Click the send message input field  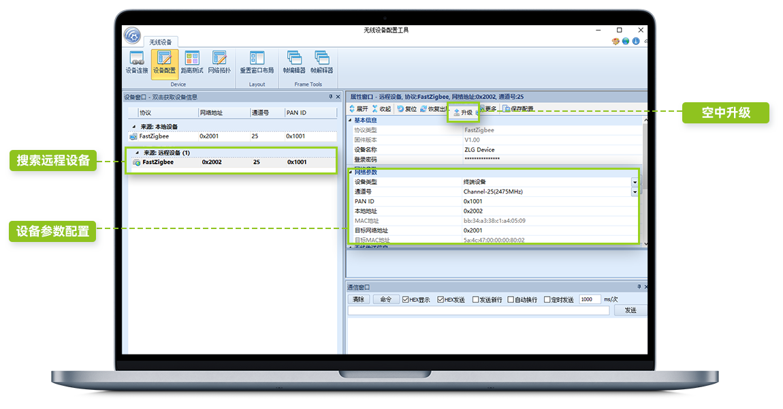coord(478,310)
